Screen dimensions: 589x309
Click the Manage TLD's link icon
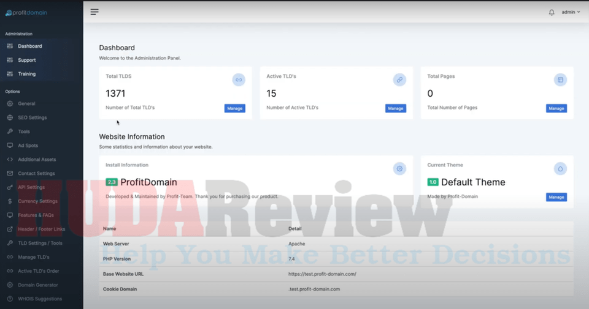10,257
